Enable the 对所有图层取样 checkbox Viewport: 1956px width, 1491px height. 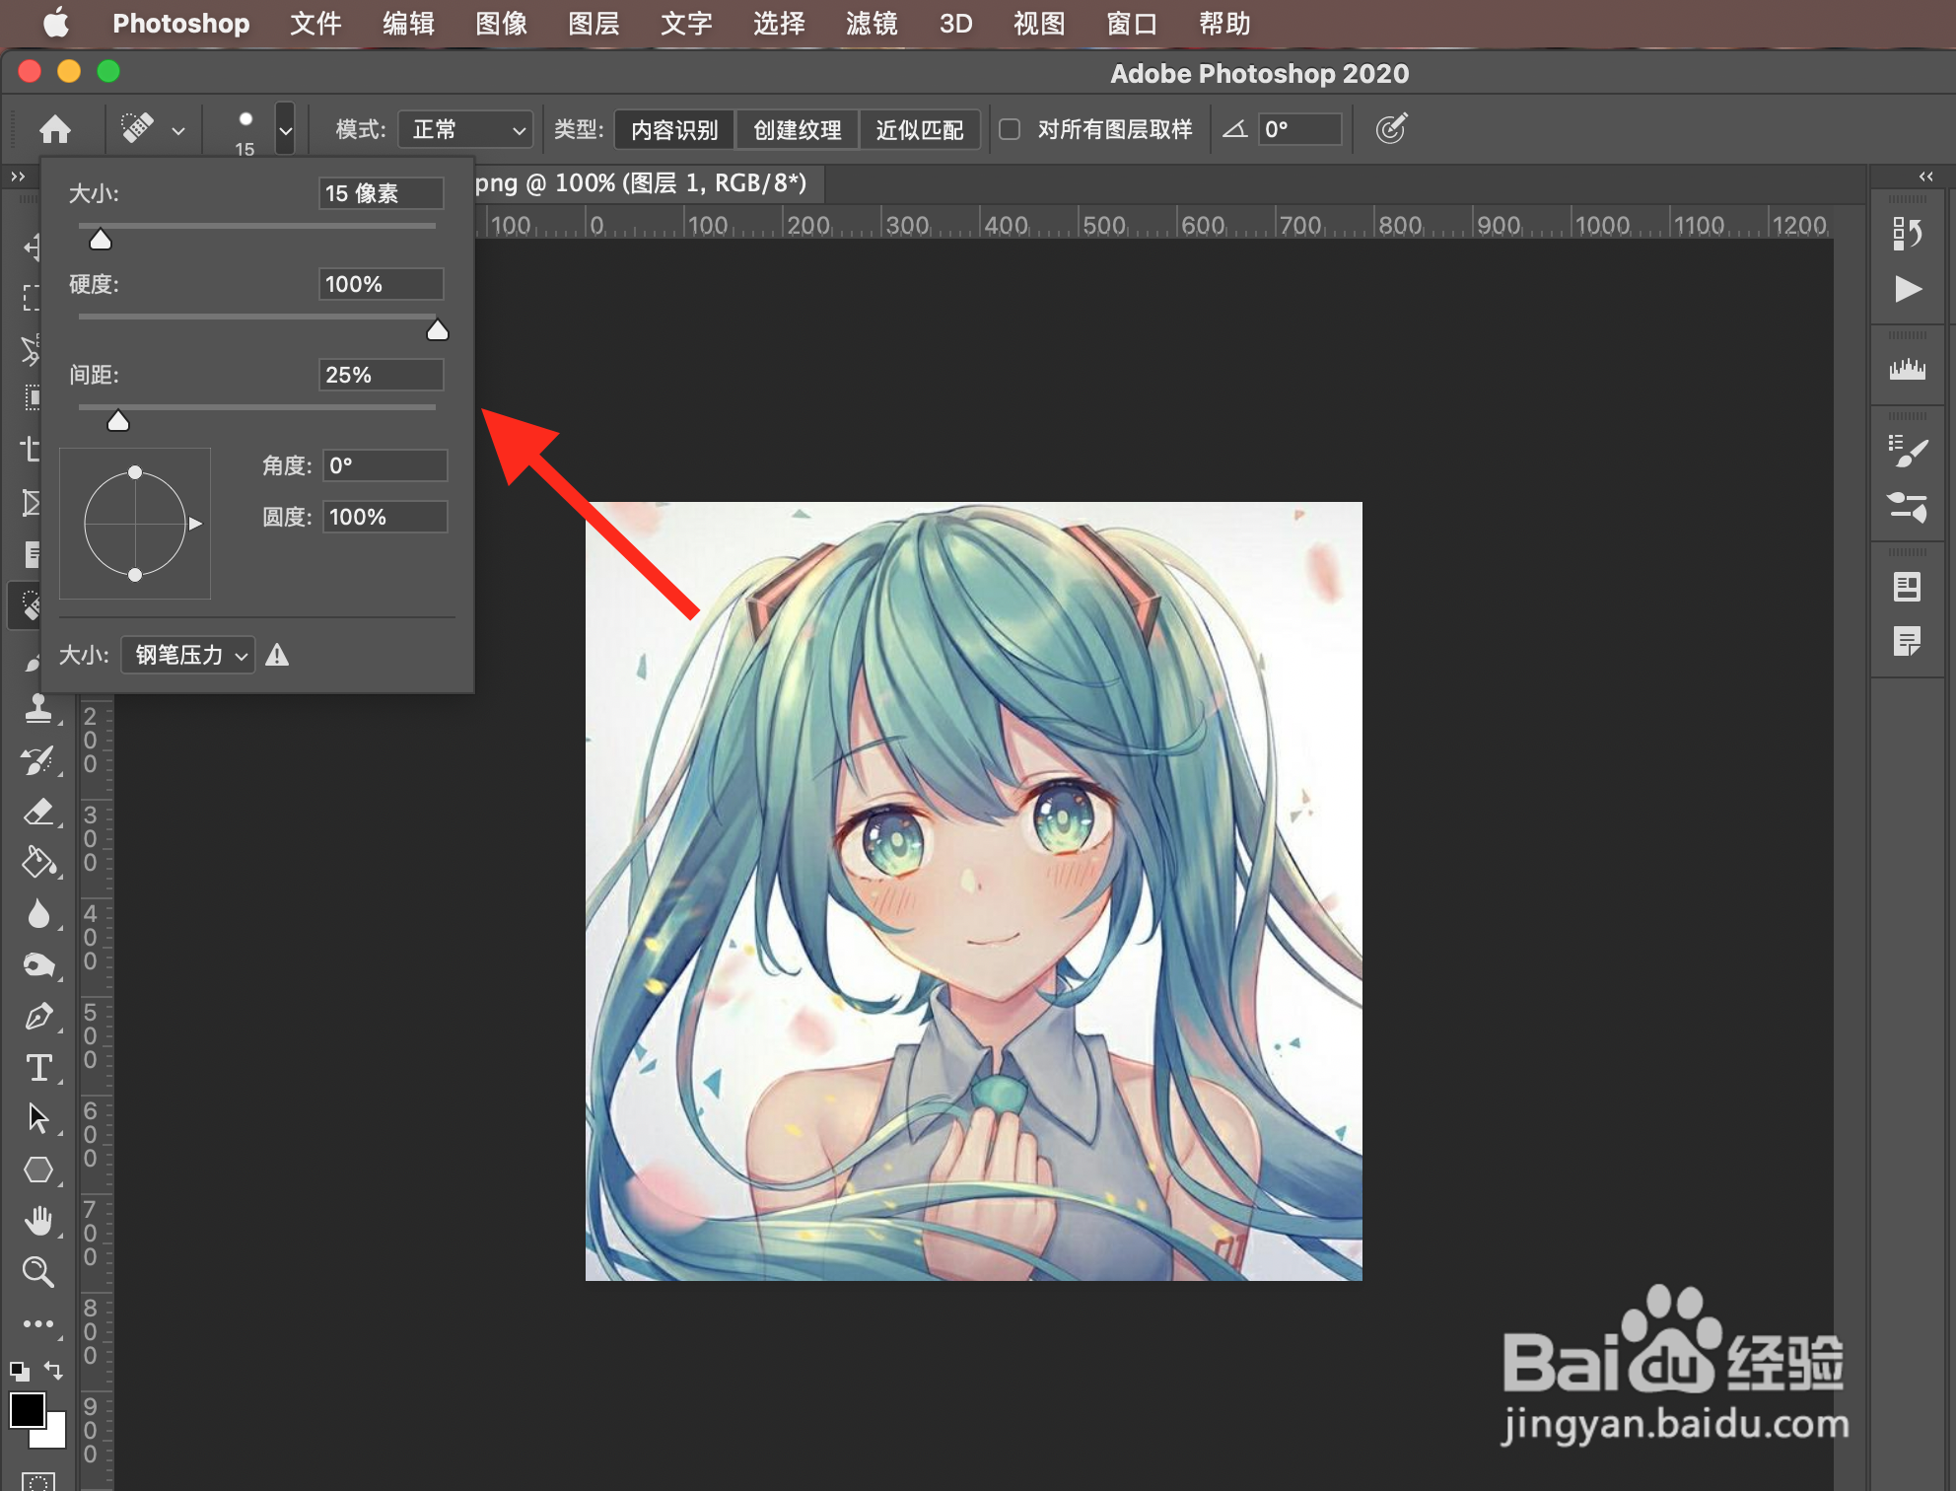pos(1010,129)
